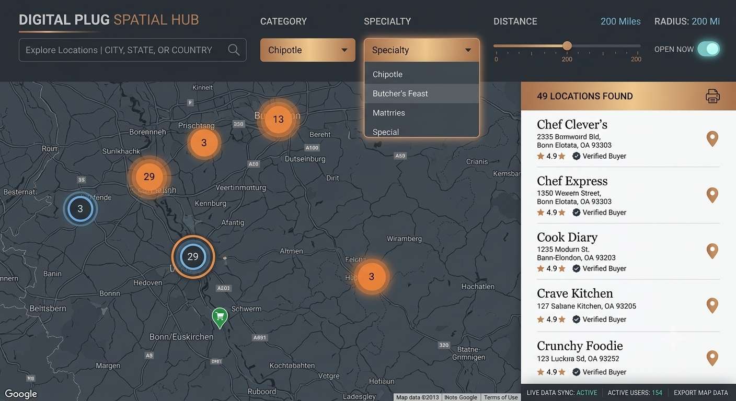Viewport: 736px width, 401px height.
Task: Click the distance slider handle
Action: (567, 46)
